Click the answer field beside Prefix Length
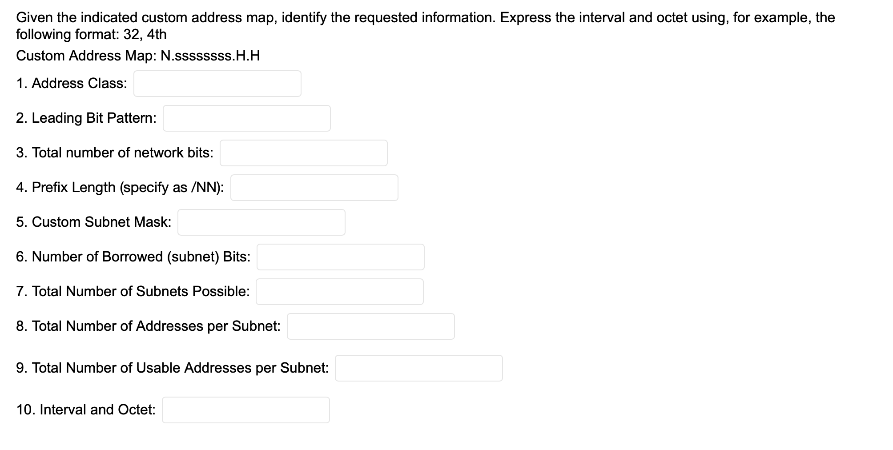The image size is (893, 450). point(314,187)
